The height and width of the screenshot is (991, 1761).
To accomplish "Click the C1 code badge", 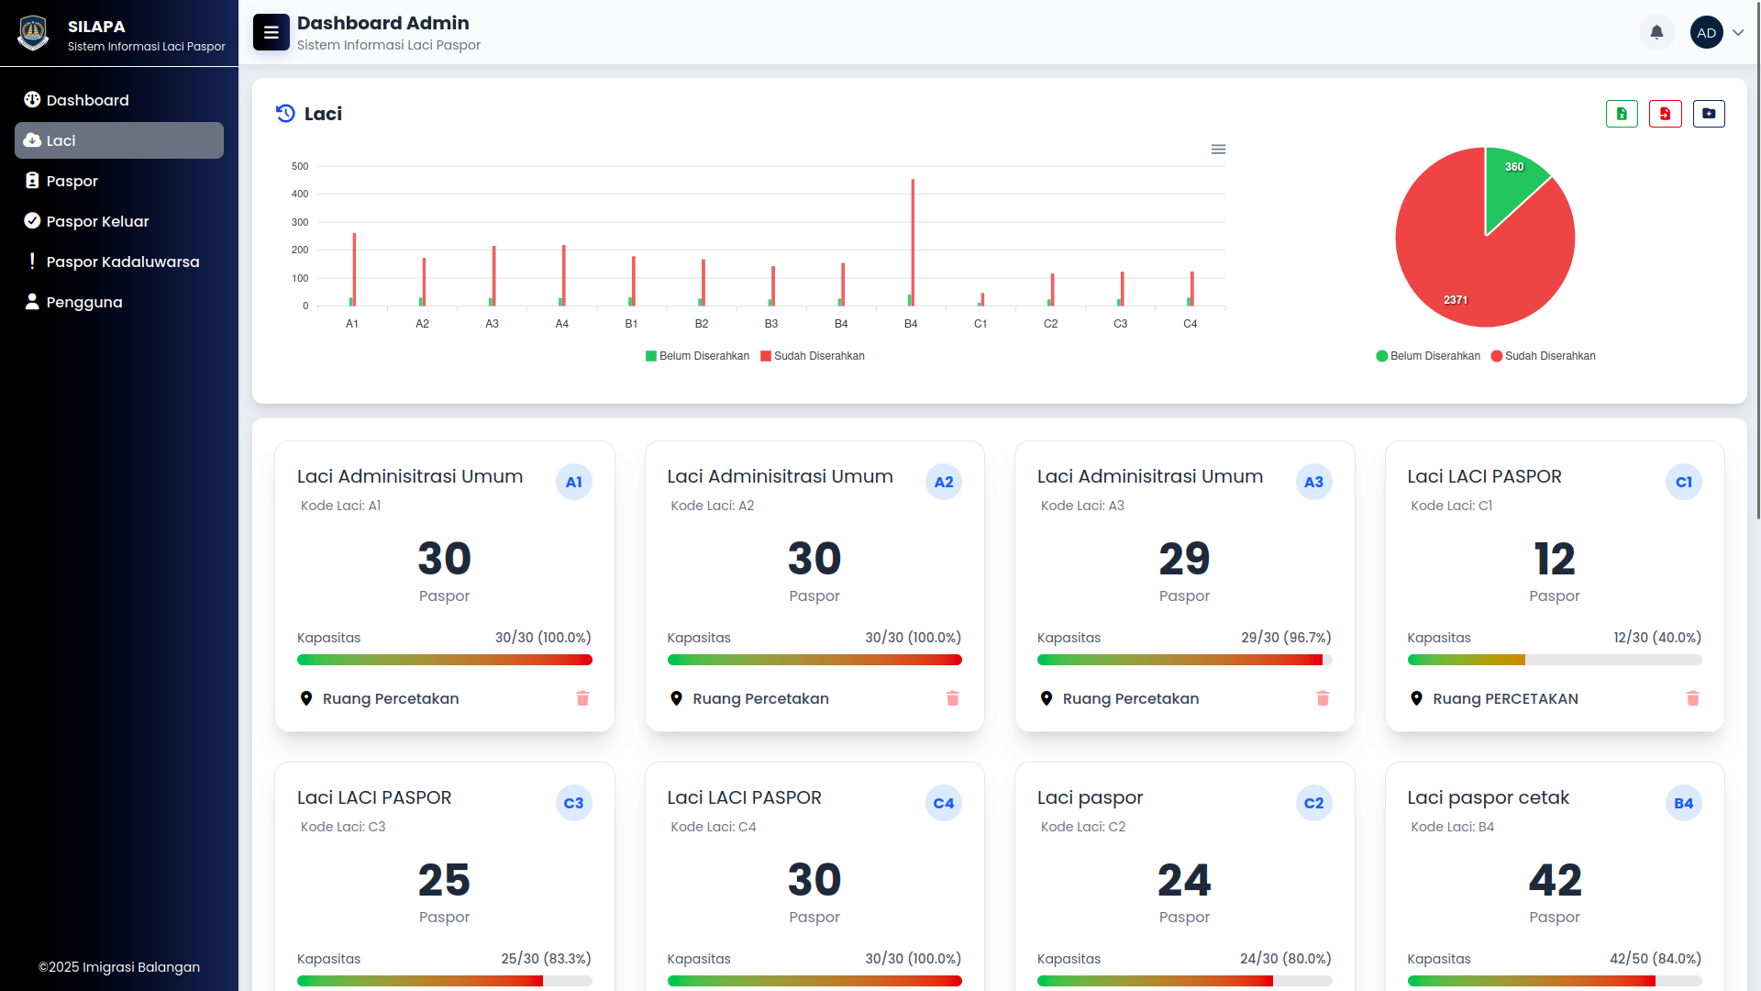I will [x=1684, y=482].
